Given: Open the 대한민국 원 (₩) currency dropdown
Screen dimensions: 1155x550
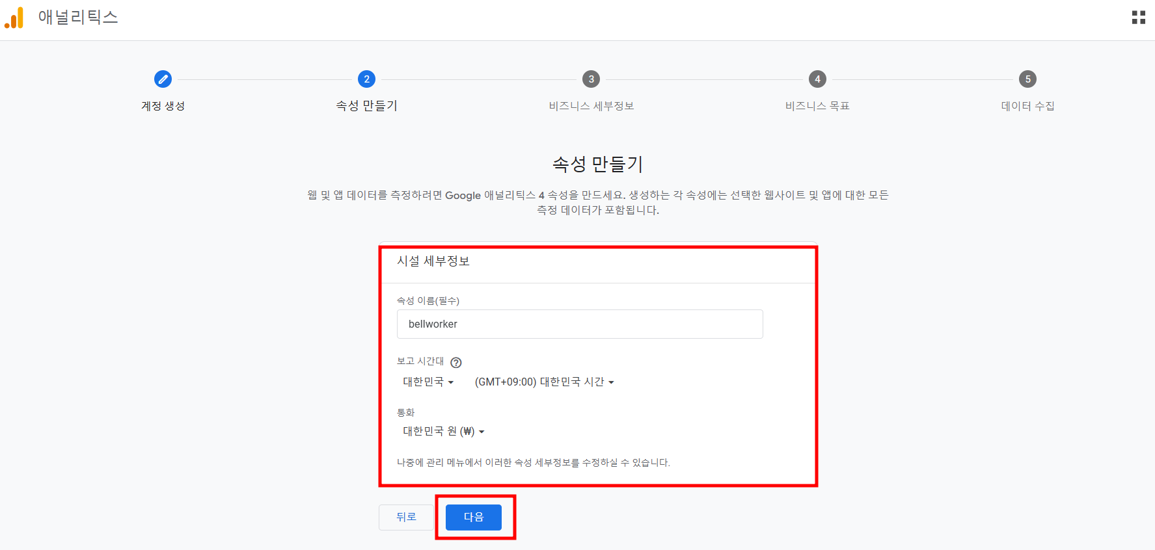Looking at the screenshot, I should coord(443,431).
